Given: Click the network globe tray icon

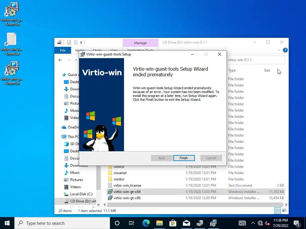Looking at the screenshot, I should pyautogui.click(x=260, y=223).
